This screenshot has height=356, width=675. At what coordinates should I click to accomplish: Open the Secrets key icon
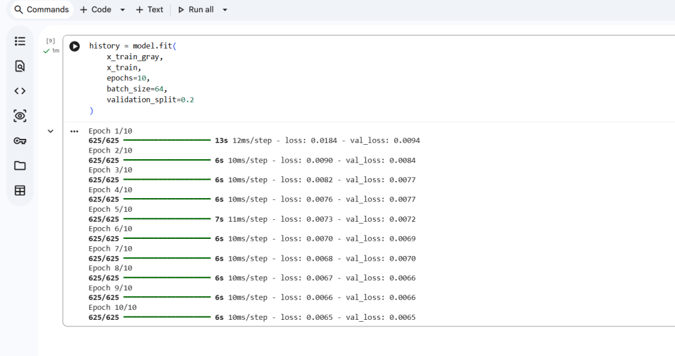(x=20, y=141)
